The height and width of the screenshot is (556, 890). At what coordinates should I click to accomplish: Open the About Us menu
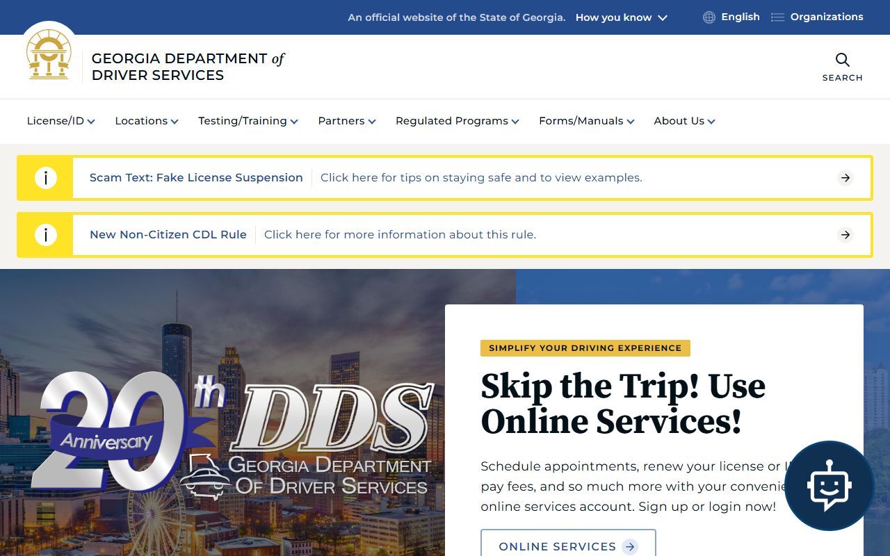coord(684,121)
